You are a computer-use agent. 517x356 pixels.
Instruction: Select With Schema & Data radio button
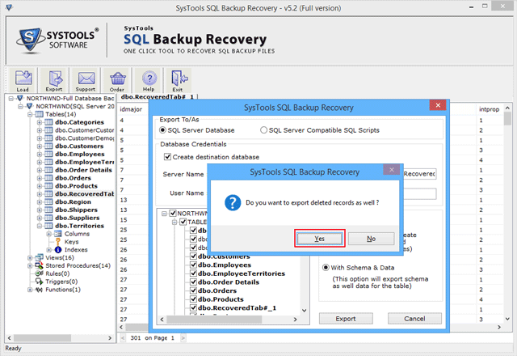click(326, 268)
